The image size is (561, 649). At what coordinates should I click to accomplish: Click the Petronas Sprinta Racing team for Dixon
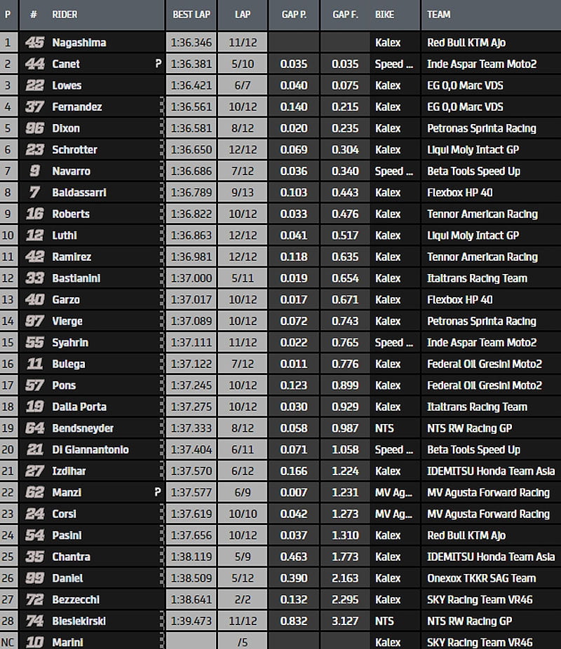coord(481,128)
